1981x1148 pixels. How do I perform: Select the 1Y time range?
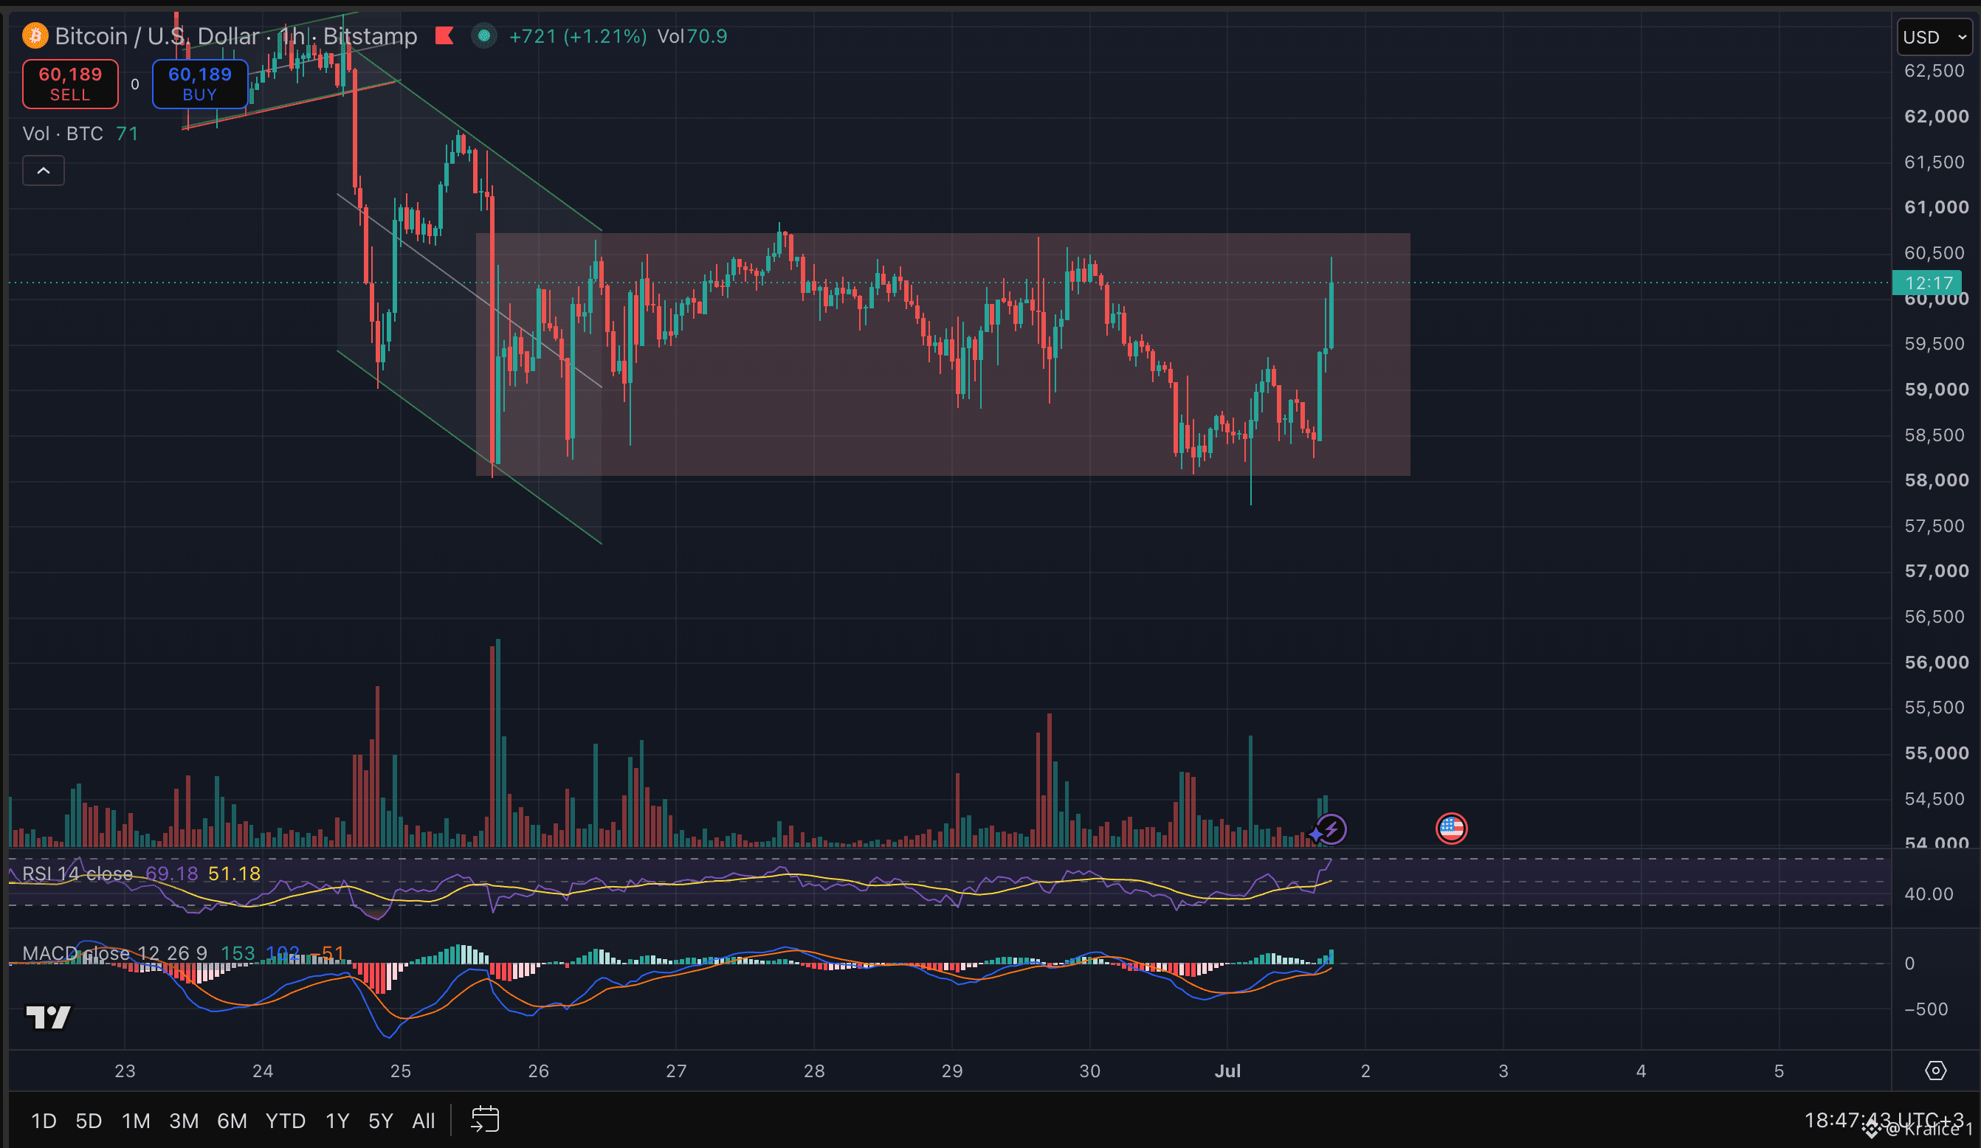(337, 1121)
